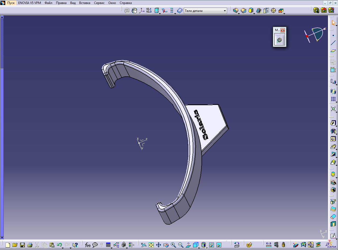
Task: Click the Sketcher icon at bottom right
Action: [x=333, y=235]
